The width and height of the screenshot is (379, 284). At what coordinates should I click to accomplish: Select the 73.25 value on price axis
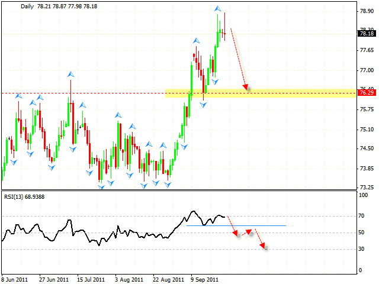point(366,188)
